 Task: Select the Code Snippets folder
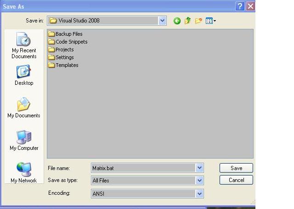[x=68, y=42]
